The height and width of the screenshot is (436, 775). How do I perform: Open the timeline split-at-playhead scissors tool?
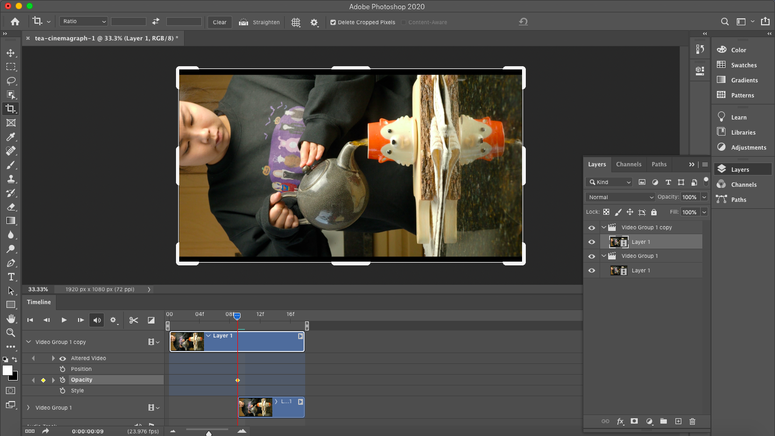[x=133, y=320]
